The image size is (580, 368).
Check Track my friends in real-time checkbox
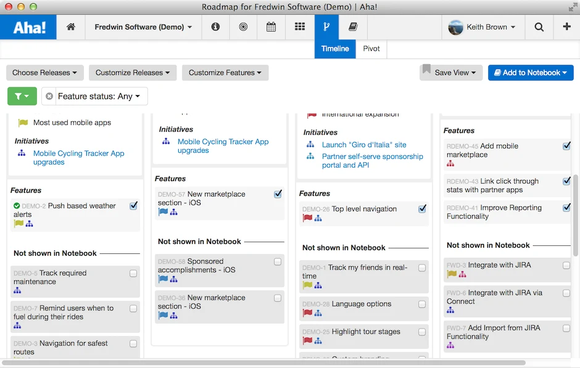tap(421, 268)
